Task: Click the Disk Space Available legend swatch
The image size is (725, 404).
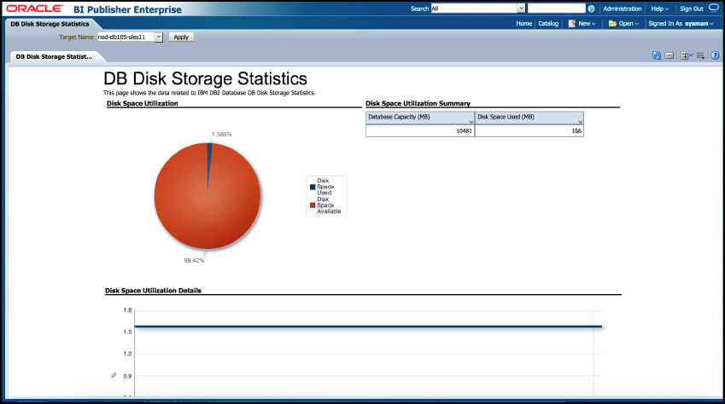Action: [313, 205]
